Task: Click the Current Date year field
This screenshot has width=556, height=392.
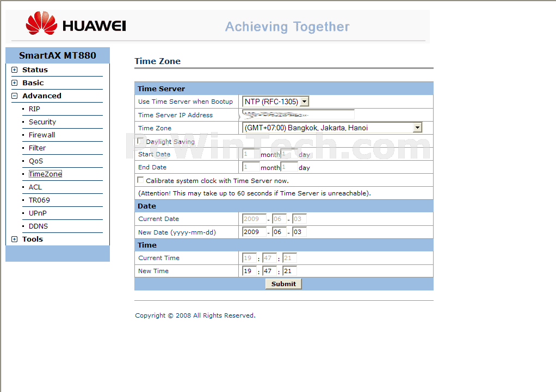Action: click(254, 219)
